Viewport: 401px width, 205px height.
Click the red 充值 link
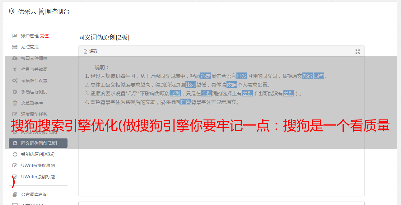click(x=44, y=36)
